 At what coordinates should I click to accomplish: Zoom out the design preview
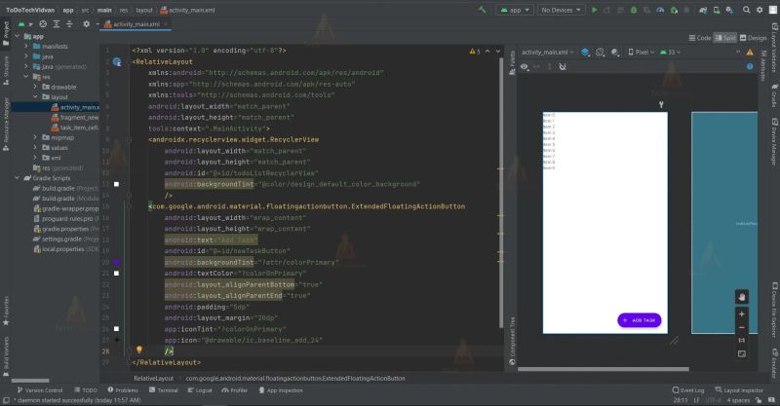[742, 327]
